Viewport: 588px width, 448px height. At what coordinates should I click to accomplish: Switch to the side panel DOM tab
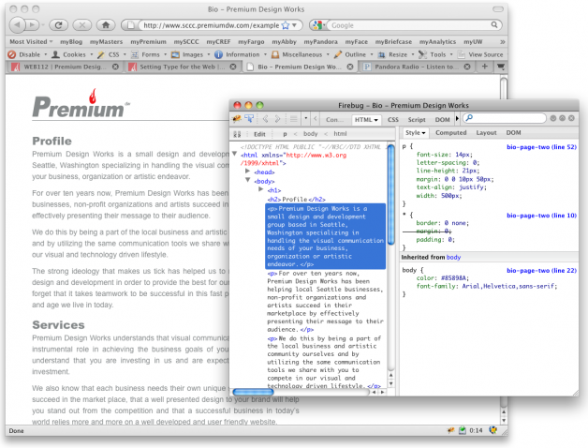pos(513,132)
